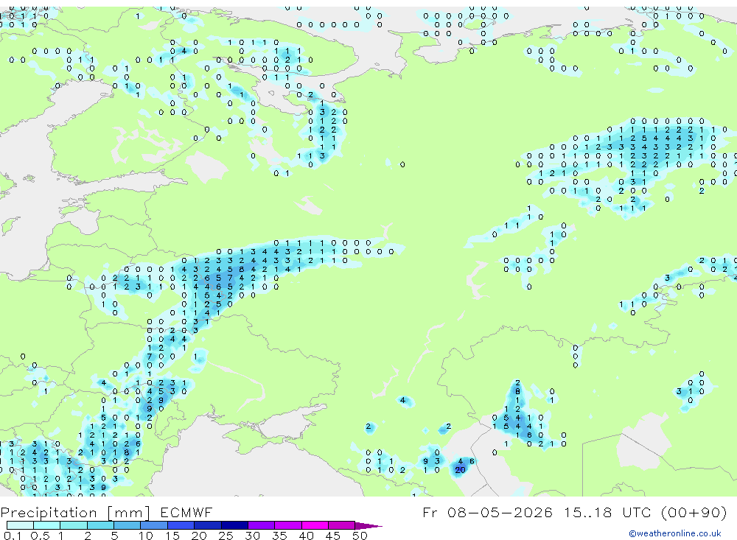737x540 pixels.
Task: Click the legend label '45'
Action: (x=333, y=536)
